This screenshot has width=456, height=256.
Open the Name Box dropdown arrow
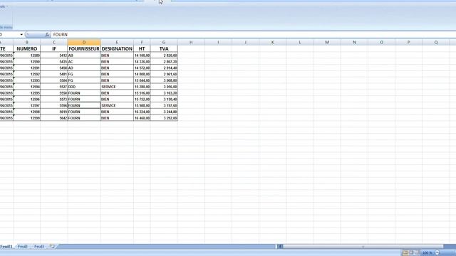tap(21, 35)
